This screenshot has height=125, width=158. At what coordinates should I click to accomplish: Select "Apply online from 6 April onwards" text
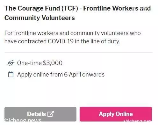61,74
